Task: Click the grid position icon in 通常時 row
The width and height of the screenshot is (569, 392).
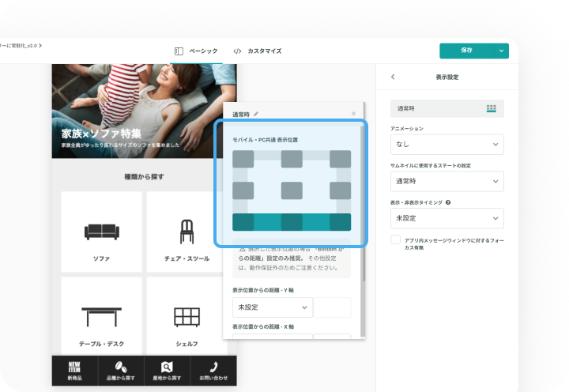Action: 492,108
